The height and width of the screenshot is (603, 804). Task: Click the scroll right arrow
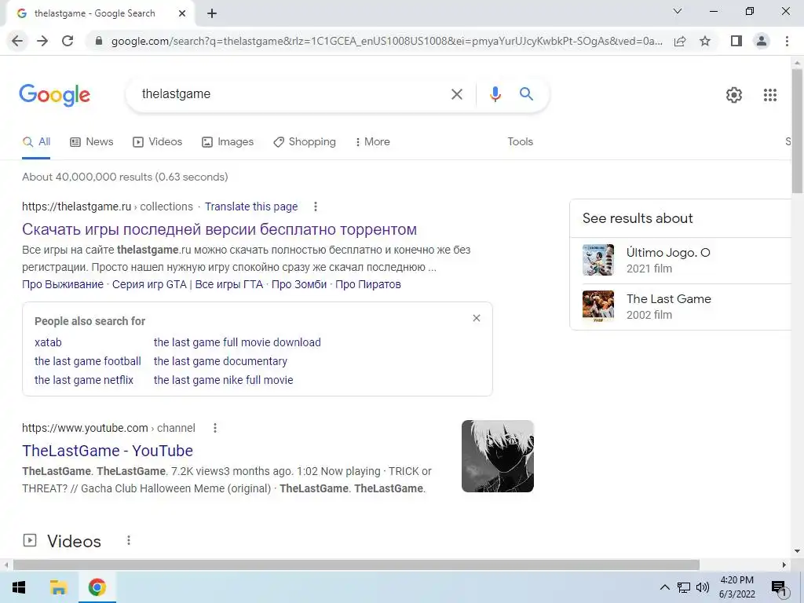coord(784,565)
